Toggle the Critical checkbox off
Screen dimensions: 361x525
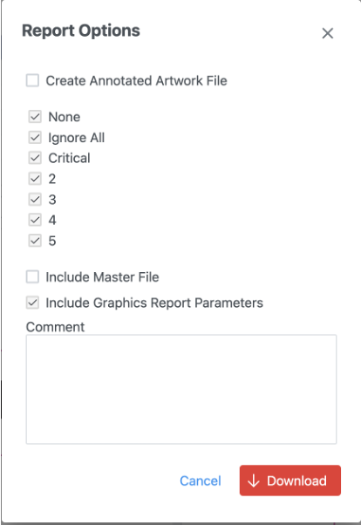tap(35, 158)
